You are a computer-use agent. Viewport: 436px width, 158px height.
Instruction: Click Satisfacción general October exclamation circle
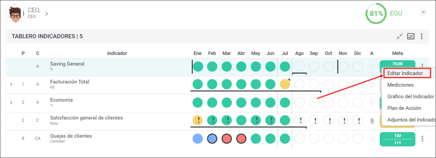328,121
